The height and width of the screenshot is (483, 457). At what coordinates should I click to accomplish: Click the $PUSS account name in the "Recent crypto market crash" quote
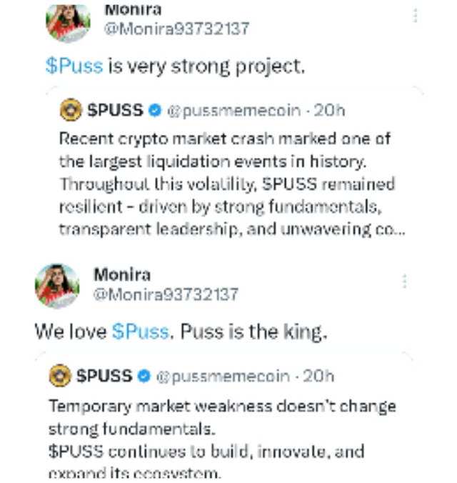tap(114, 111)
